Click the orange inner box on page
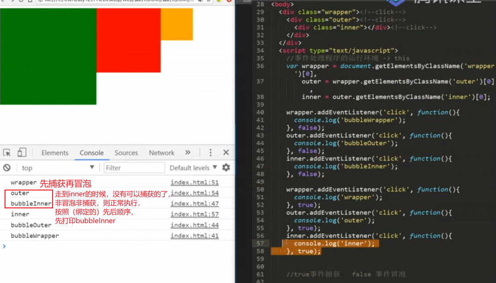This screenshot has height=283, width=496. (177, 24)
